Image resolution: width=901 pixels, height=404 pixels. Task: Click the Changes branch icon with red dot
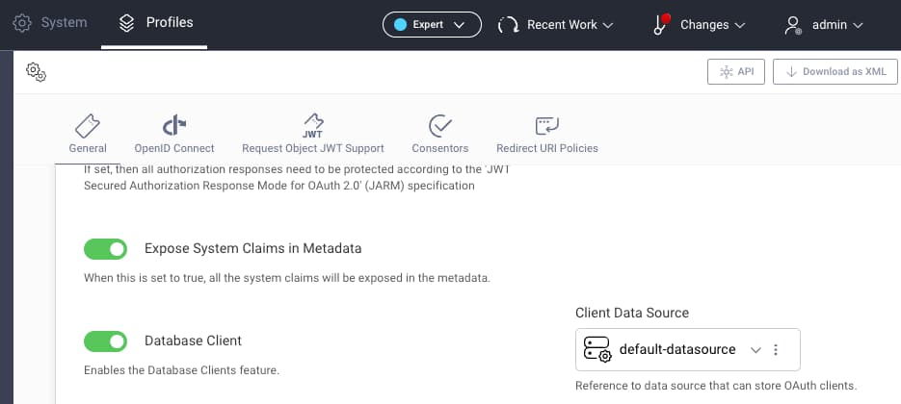click(662, 24)
